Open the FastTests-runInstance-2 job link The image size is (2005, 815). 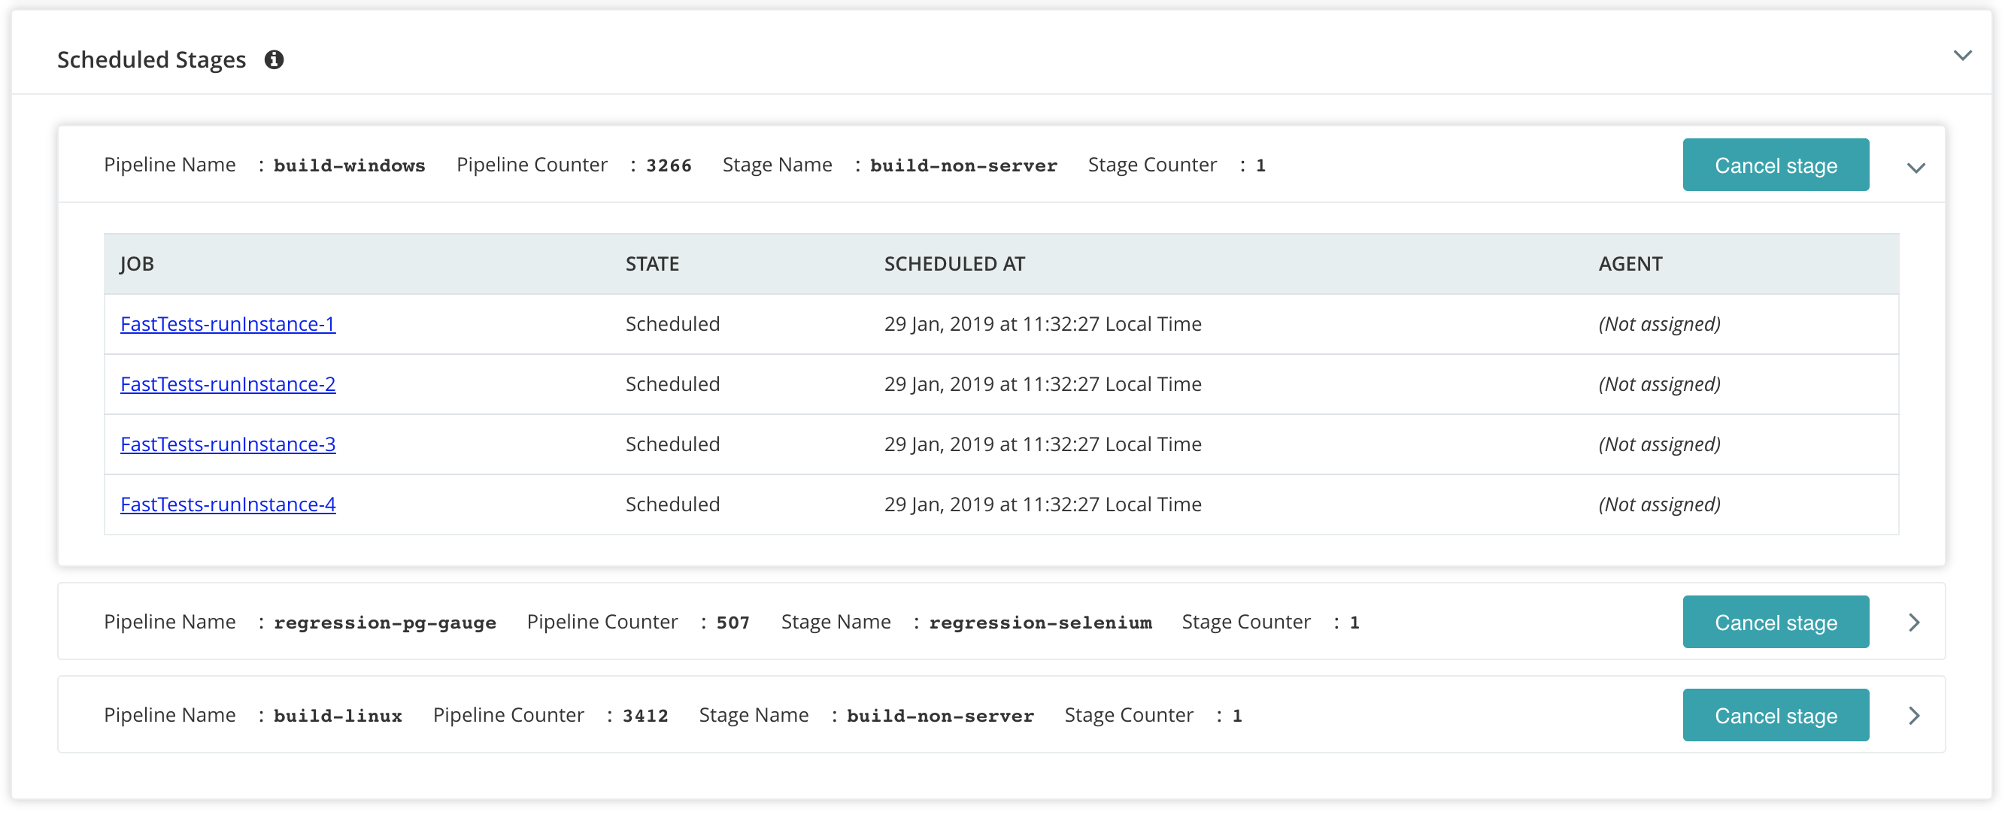(x=228, y=383)
